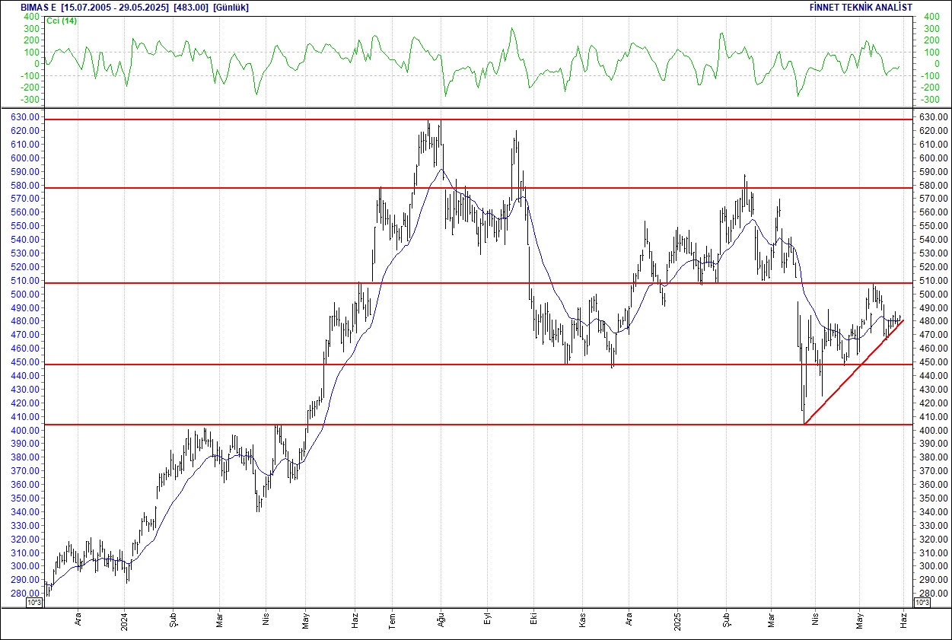This screenshot has height=640, width=952.
Task: Click the last price value [483.00]
Action: pos(192,8)
